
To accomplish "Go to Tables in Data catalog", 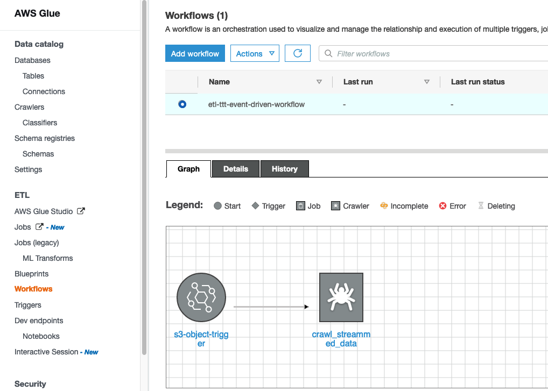I will pos(33,76).
